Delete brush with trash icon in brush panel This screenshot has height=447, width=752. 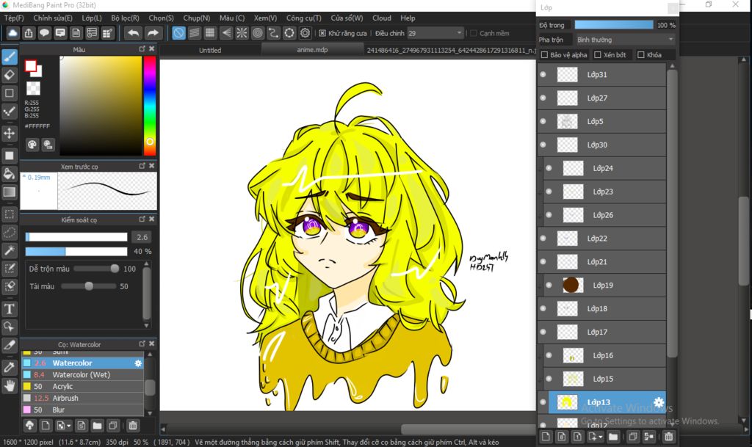point(133,425)
